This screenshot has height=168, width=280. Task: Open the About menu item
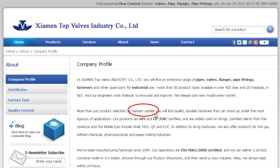pyautogui.click(x=123, y=42)
